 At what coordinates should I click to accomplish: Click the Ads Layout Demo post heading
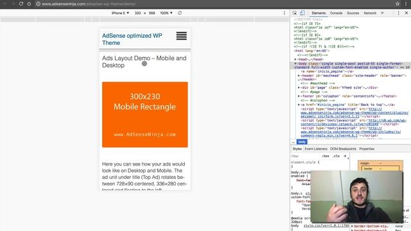144,62
